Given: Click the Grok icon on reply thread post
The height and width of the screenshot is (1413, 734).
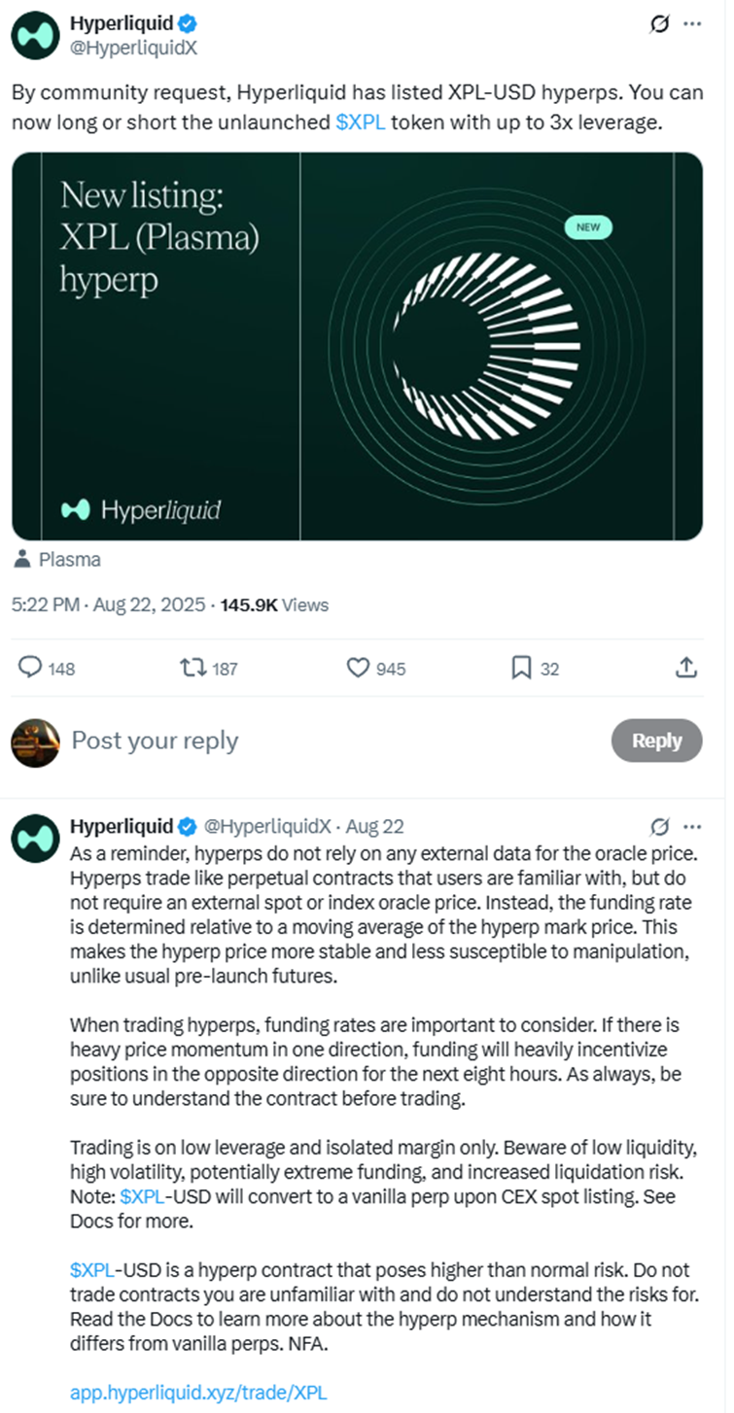Looking at the screenshot, I should tap(658, 827).
